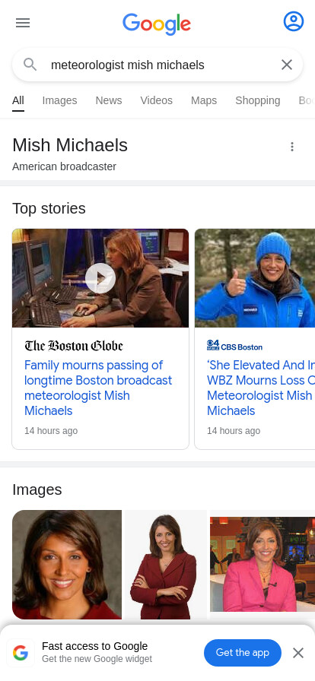Open the Videos tab
The image size is (315, 681).
click(x=156, y=100)
